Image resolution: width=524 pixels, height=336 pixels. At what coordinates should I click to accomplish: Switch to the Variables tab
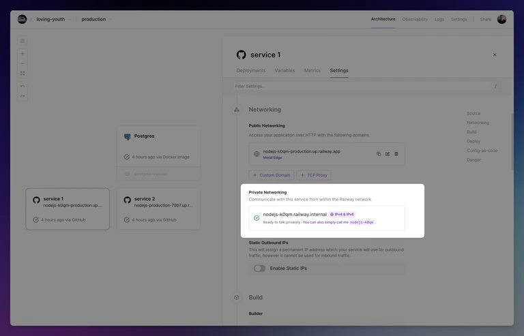coord(285,70)
